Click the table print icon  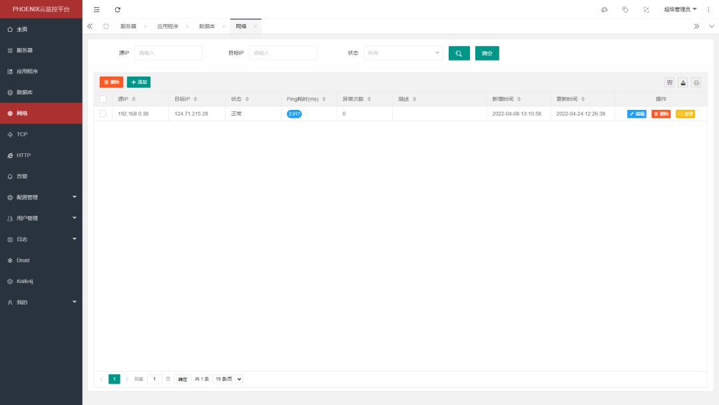pyautogui.click(x=696, y=83)
